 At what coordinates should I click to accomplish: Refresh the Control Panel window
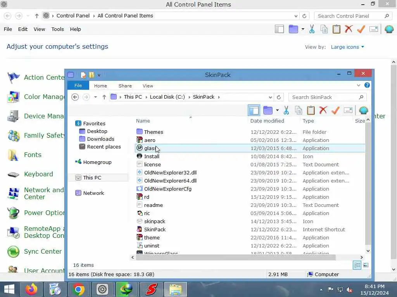pos(304,16)
